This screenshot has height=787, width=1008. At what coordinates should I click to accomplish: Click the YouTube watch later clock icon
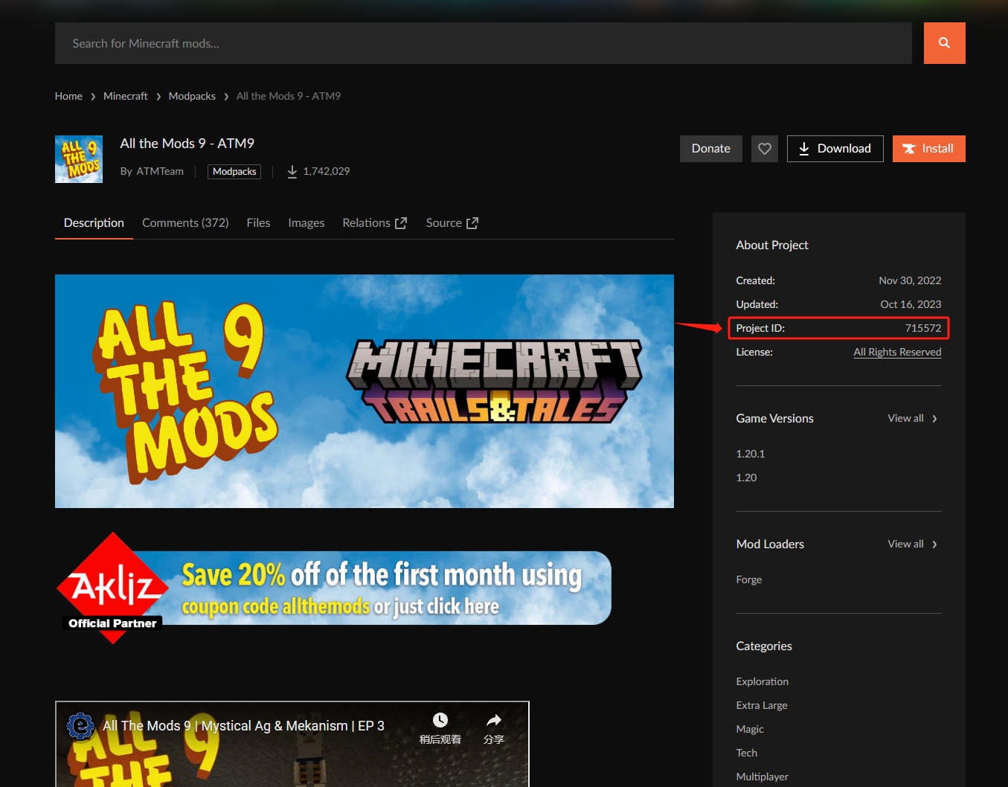(x=440, y=720)
